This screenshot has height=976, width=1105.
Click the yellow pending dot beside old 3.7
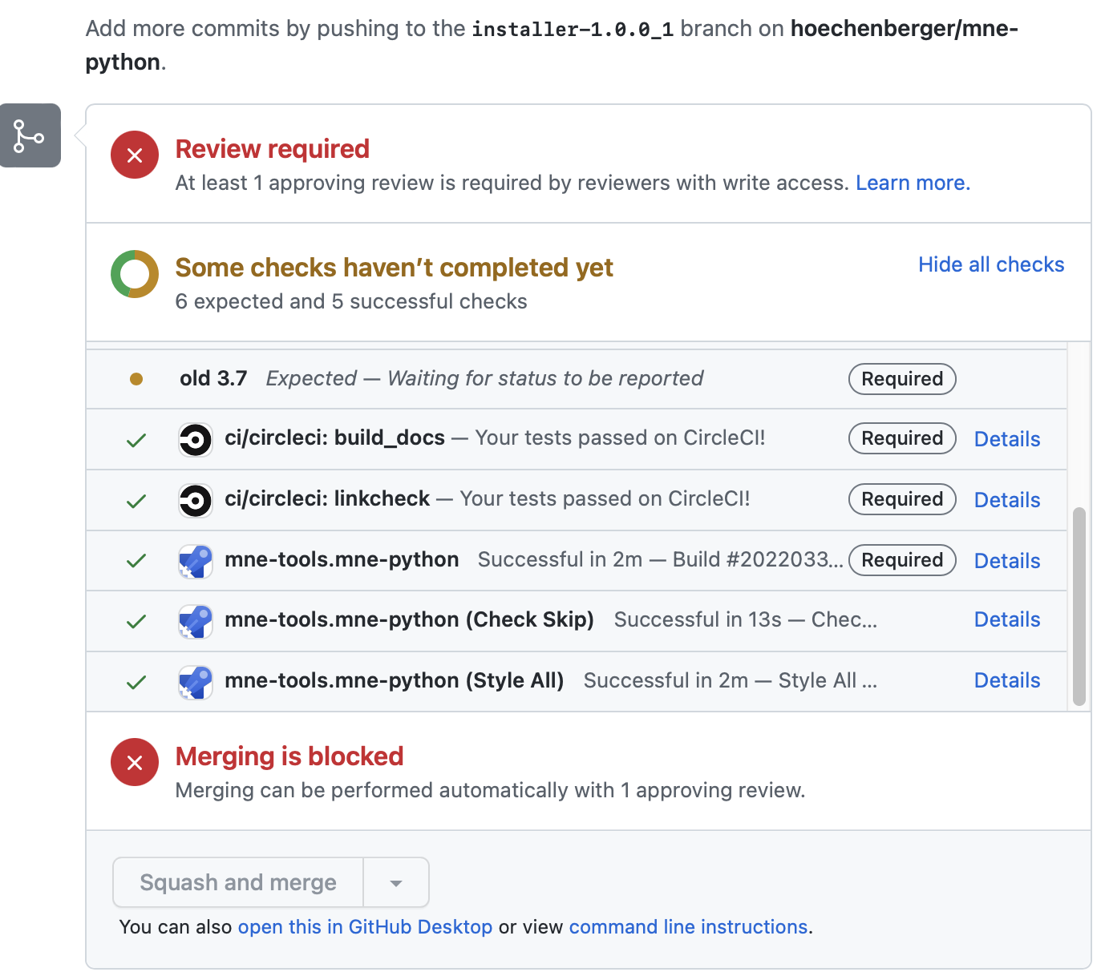136,378
